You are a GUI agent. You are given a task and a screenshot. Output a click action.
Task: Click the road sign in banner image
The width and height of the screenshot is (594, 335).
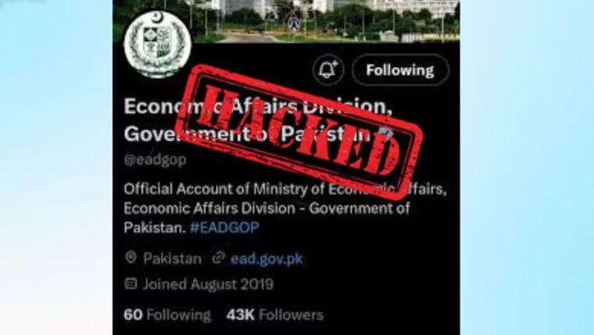point(293,22)
